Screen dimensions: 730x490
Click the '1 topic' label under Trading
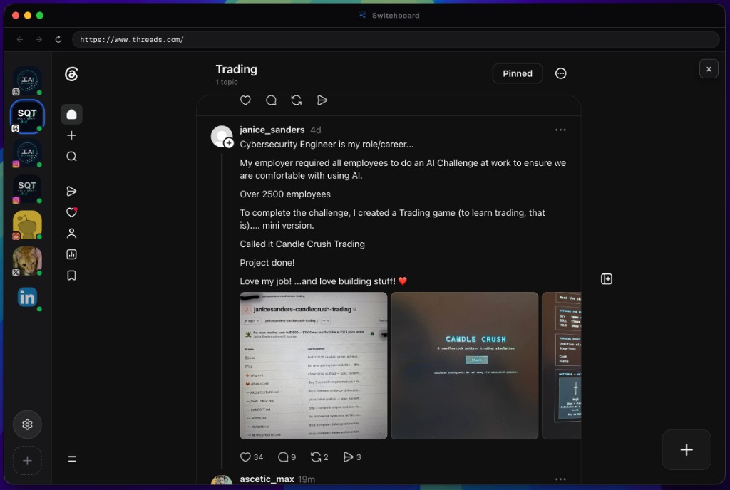click(226, 82)
